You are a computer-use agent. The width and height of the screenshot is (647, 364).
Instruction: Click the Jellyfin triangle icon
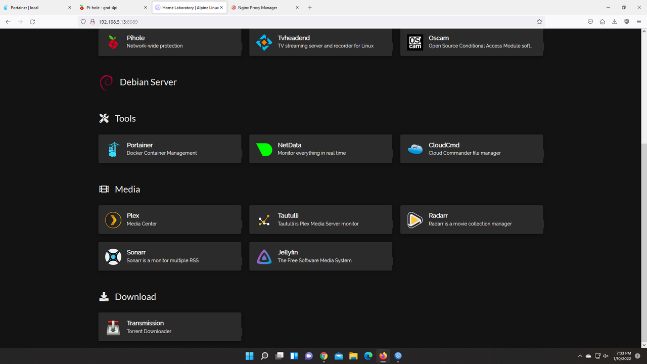click(x=264, y=257)
